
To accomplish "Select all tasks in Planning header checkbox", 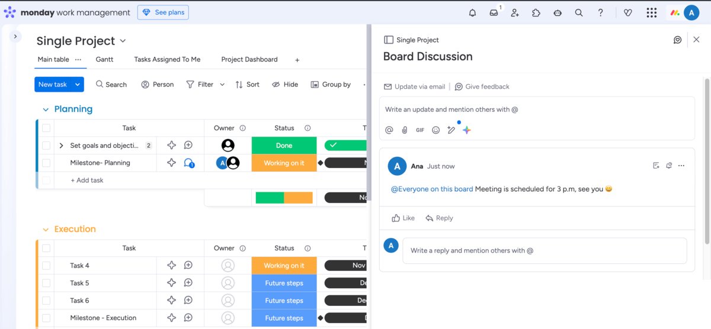I will coord(46,128).
